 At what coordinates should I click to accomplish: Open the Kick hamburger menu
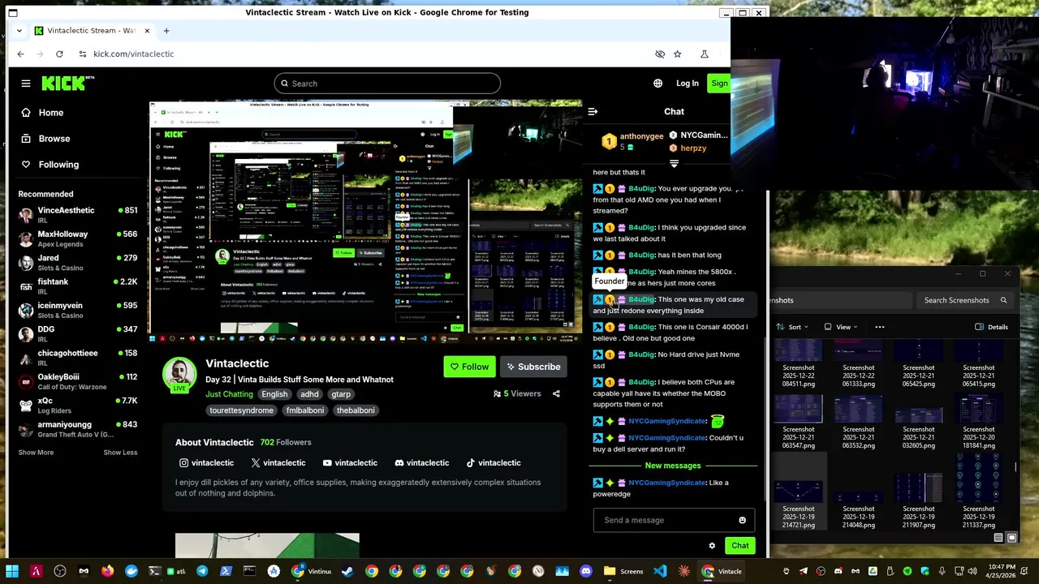click(26, 84)
